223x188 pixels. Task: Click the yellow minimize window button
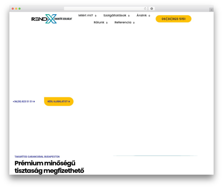pos(16,8)
